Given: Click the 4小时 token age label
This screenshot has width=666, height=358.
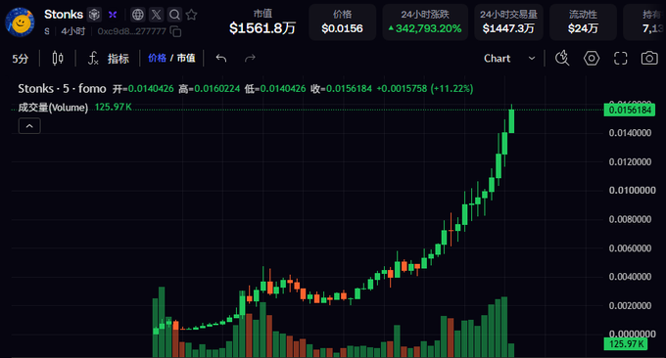Looking at the screenshot, I should pos(73,31).
